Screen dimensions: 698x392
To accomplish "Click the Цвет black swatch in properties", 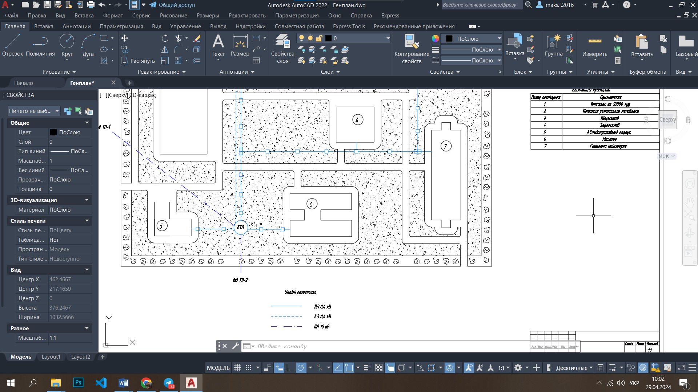I will pyautogui.click(x=53, y=132).
